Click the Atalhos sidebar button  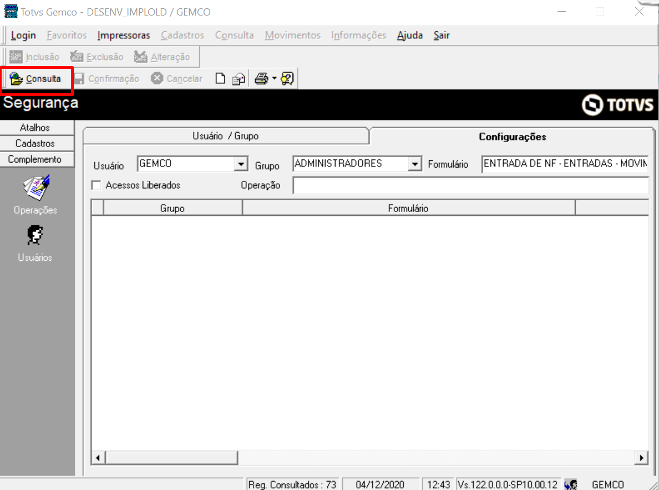point(37,128)
